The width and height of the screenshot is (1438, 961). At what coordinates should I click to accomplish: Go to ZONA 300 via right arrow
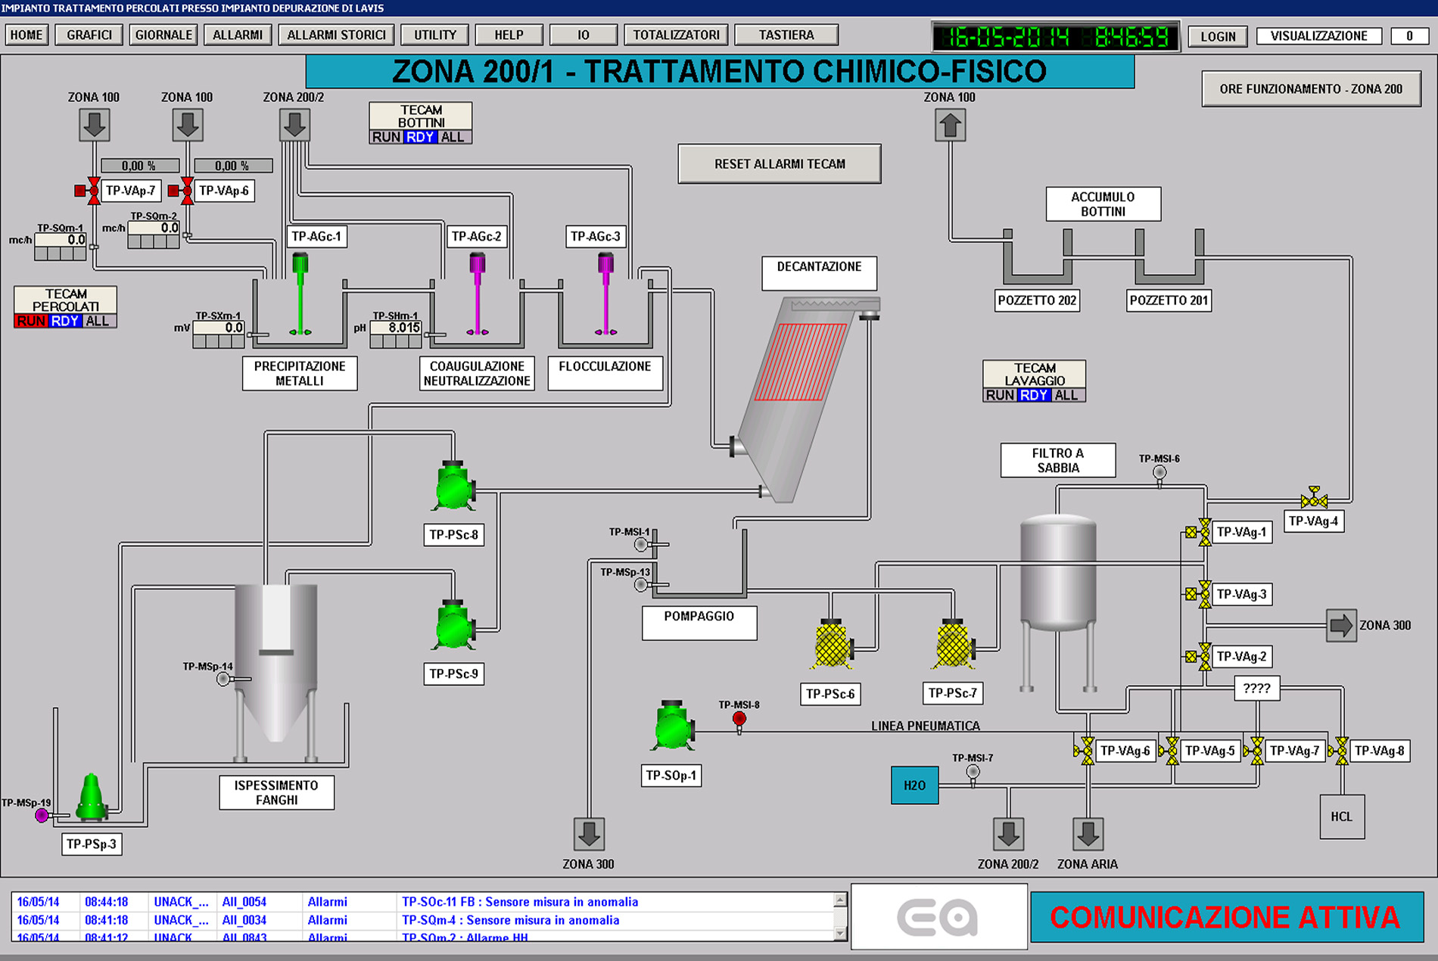(x=1341, y=626)
